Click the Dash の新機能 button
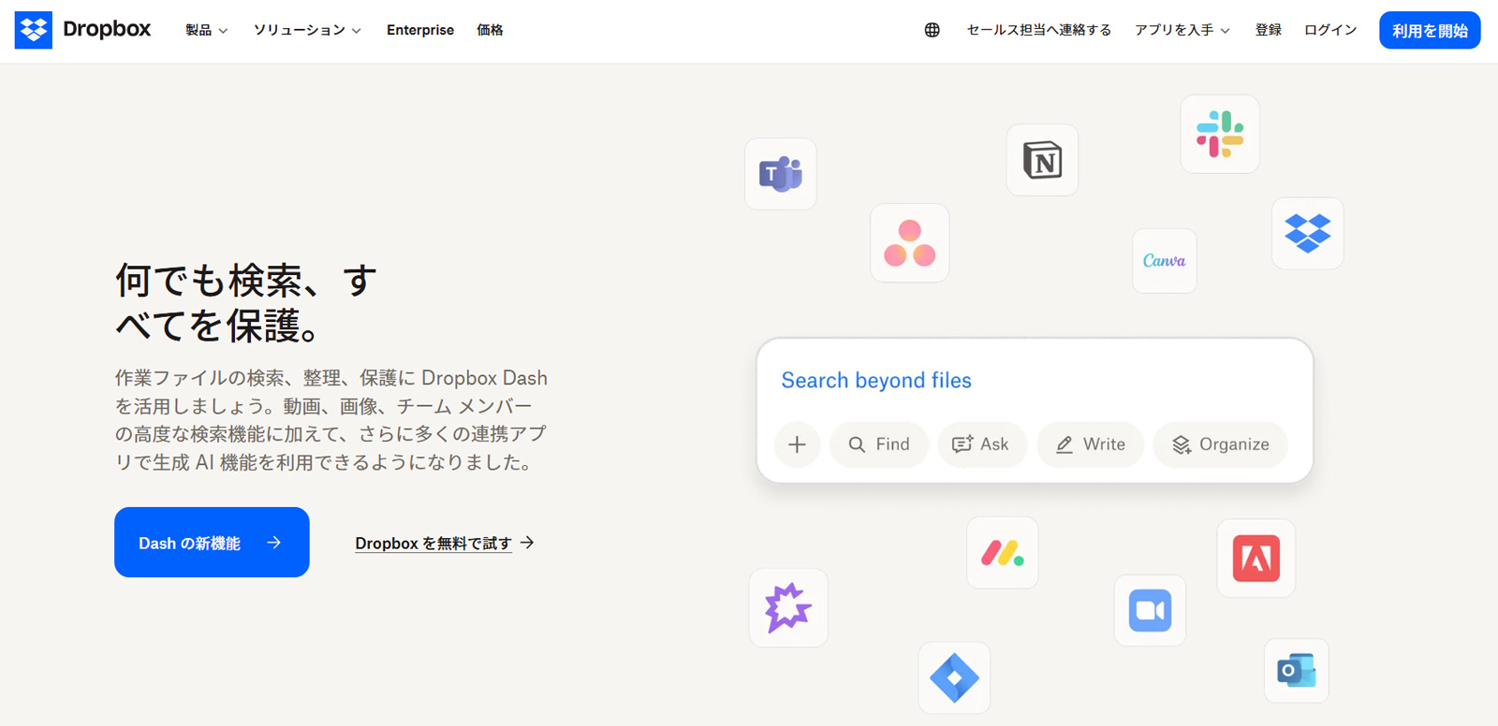 [x=212, y=543]
